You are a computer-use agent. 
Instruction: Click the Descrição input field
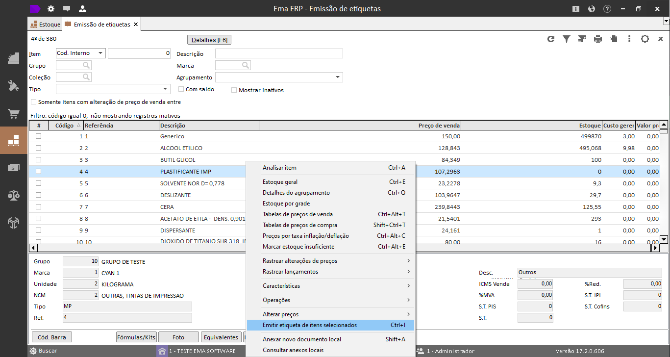pos(279,53)
